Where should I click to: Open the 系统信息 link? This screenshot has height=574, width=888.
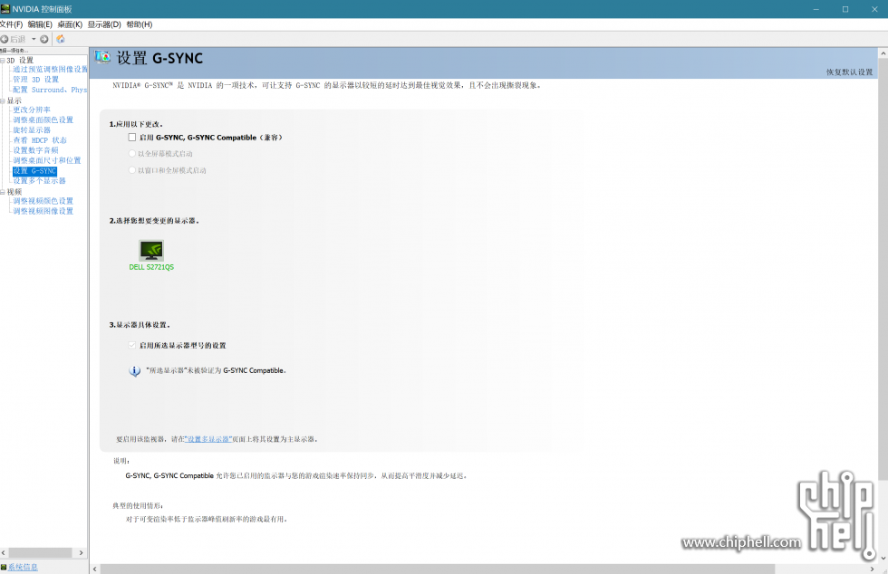point(23,567)
